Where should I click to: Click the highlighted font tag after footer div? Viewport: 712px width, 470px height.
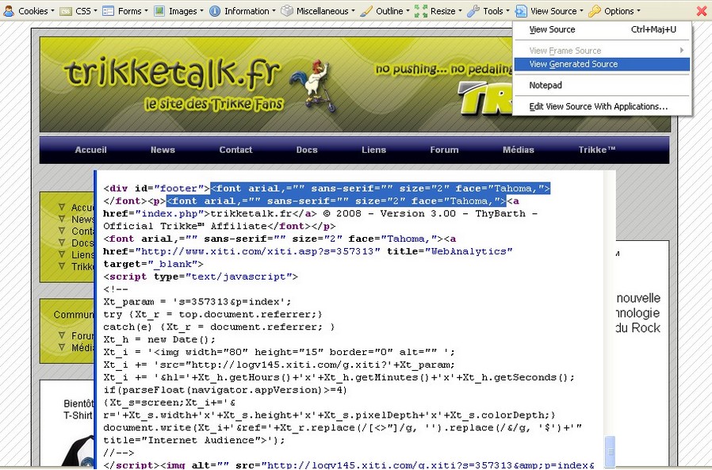tap(381, 189)
